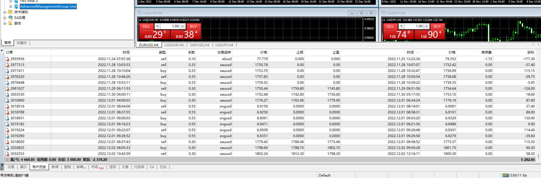Close the terminal panel with the X
541x178 pixels.
2,50
